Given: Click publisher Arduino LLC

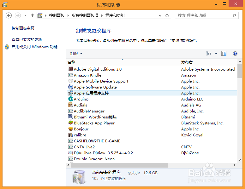Looking at the screenshot, I should (192, 99).
